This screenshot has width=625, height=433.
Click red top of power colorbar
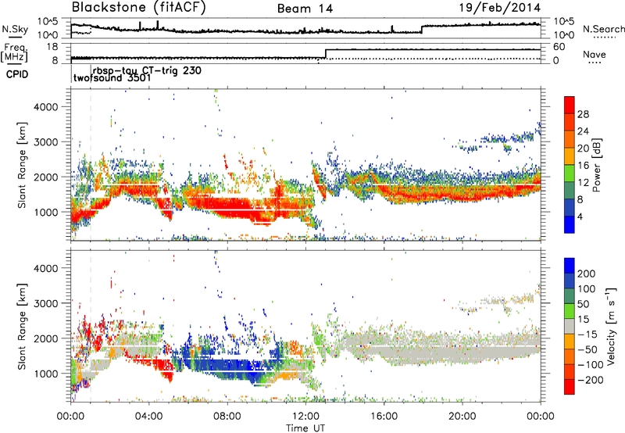[x=570, y=105]
